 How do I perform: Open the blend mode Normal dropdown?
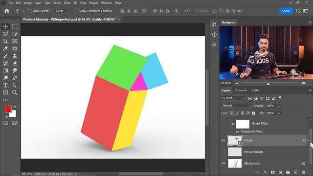236,106
